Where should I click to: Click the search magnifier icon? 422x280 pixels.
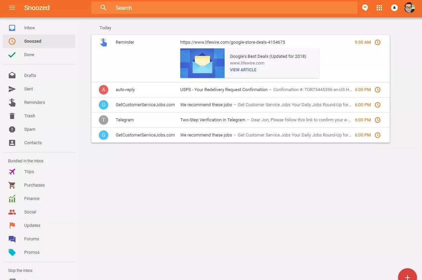point(103,8)
